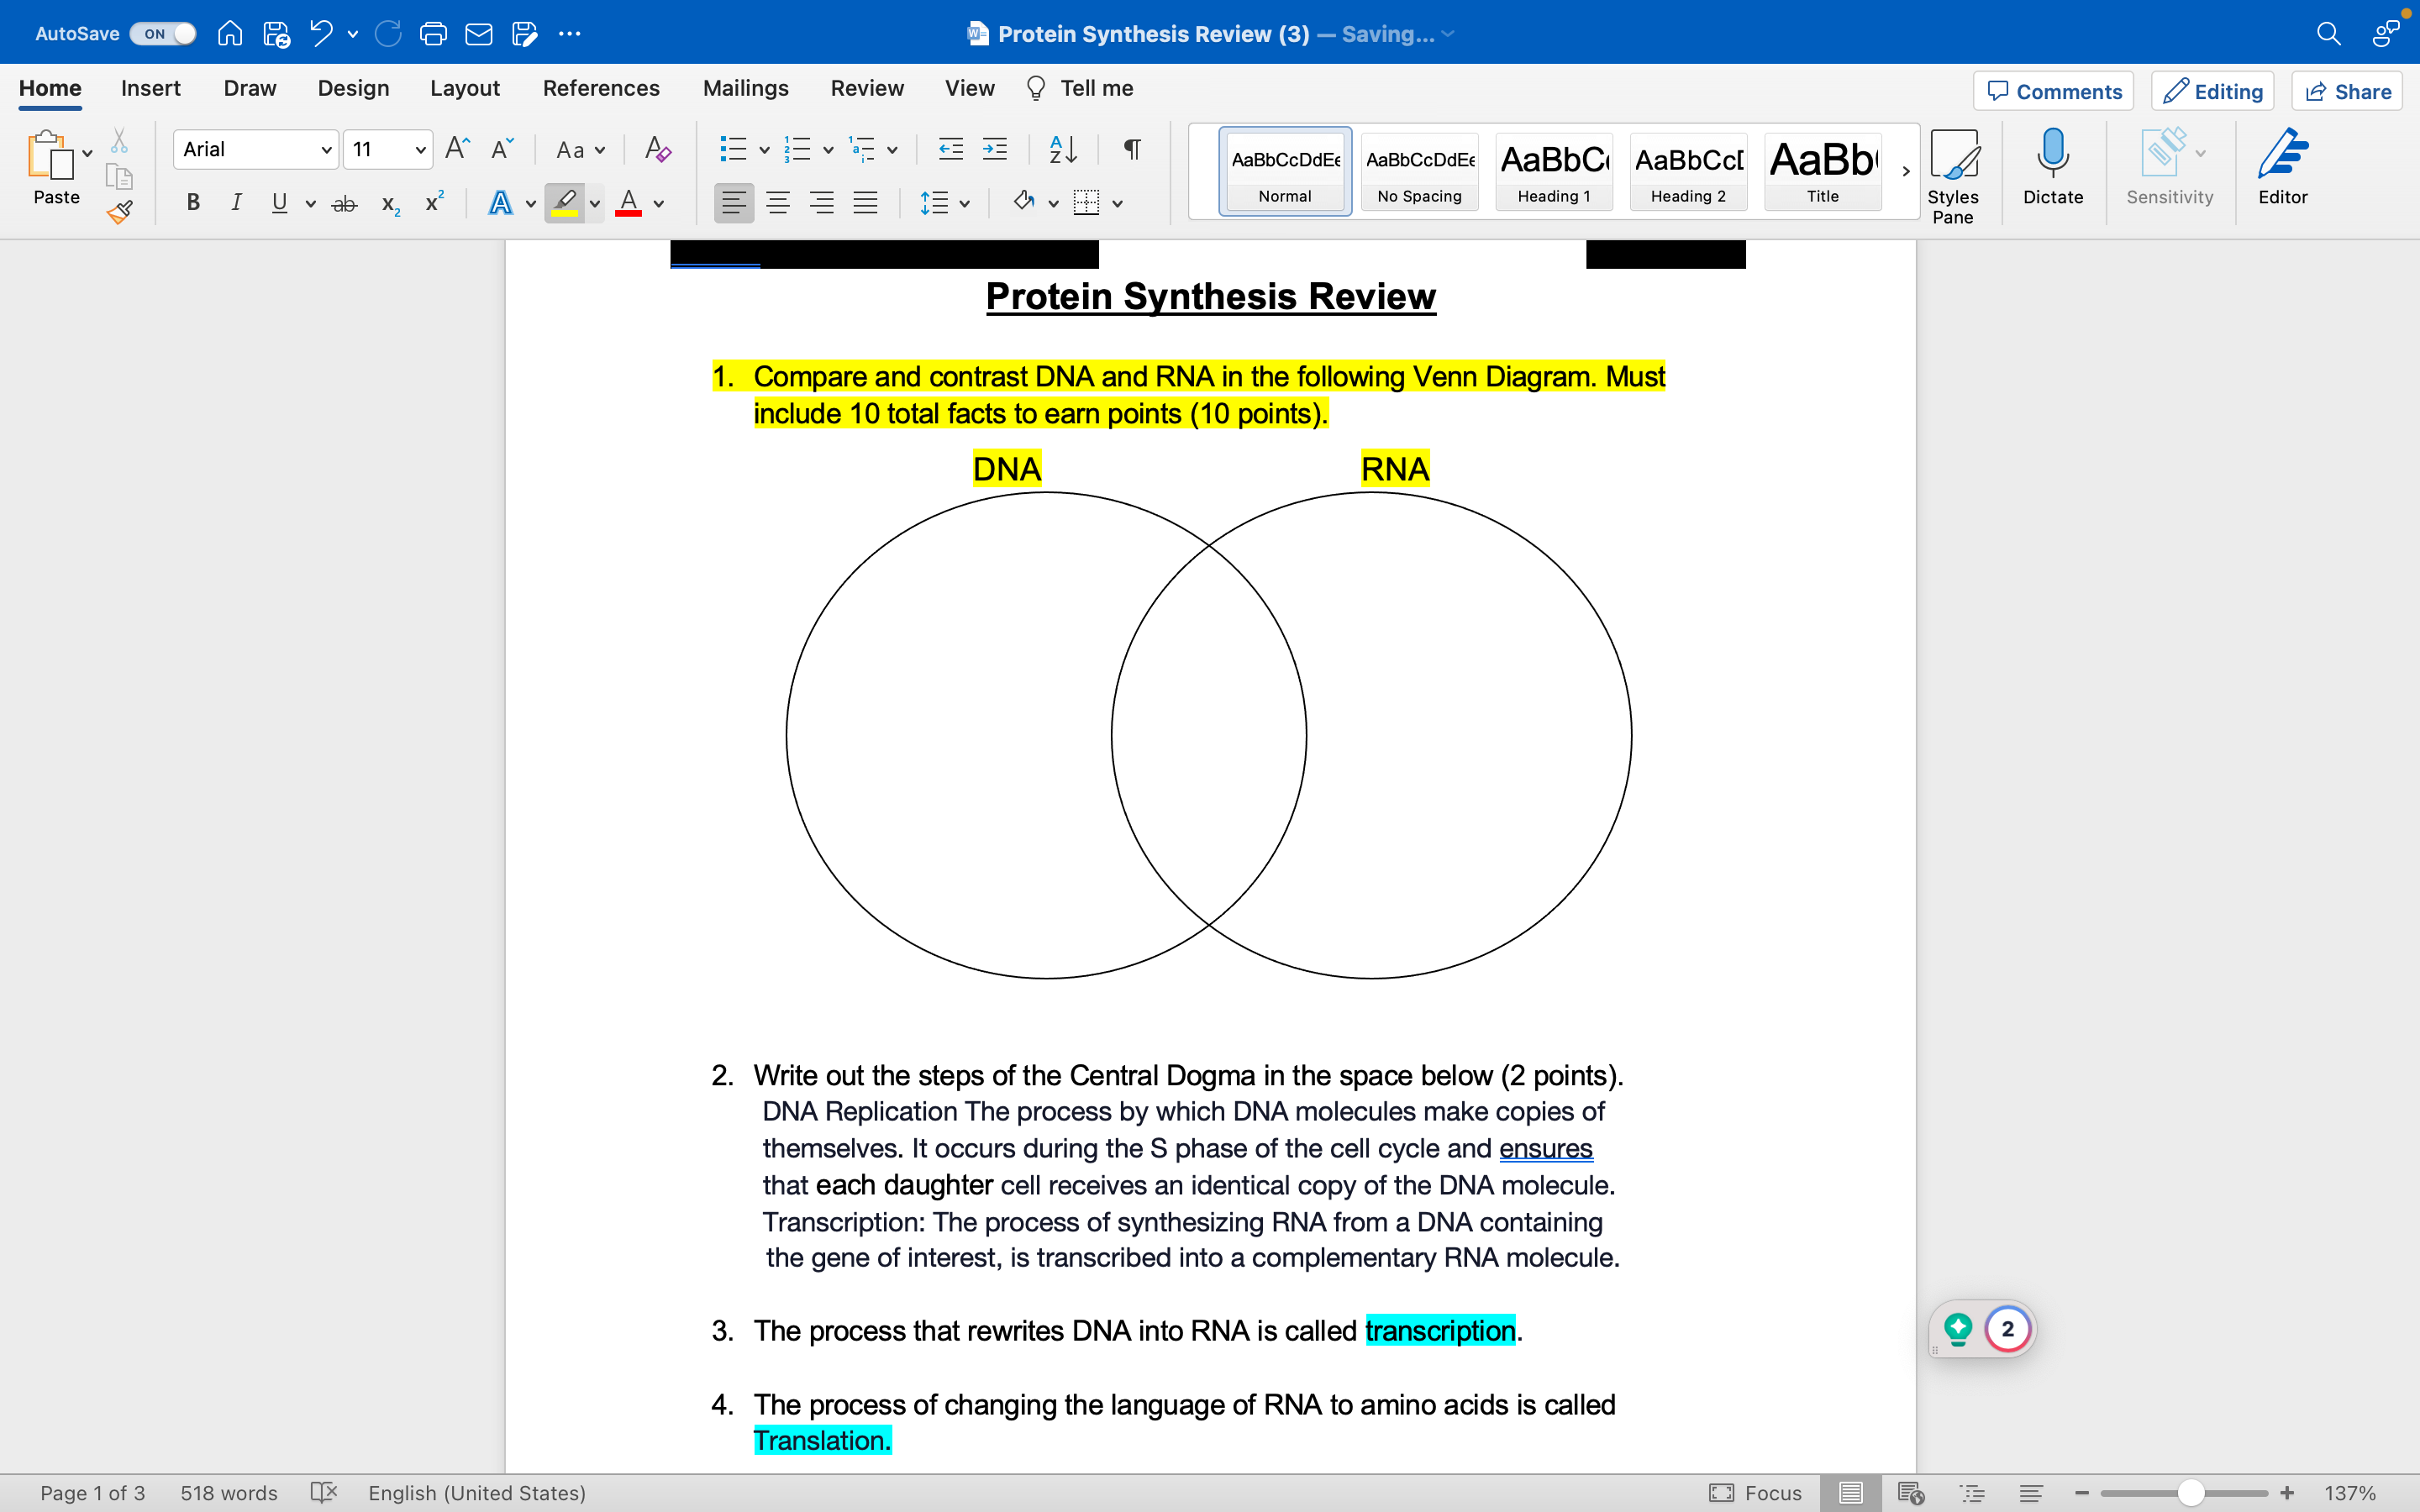The image size is (2420, 1512).
Task: Toggle Subscript formatting
Action: tap(391, 204)
